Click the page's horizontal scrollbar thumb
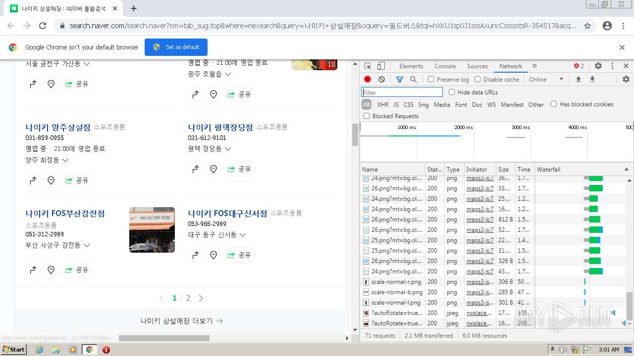The height and width of the screenshot is (356, 634). click(x=164, y=338)
